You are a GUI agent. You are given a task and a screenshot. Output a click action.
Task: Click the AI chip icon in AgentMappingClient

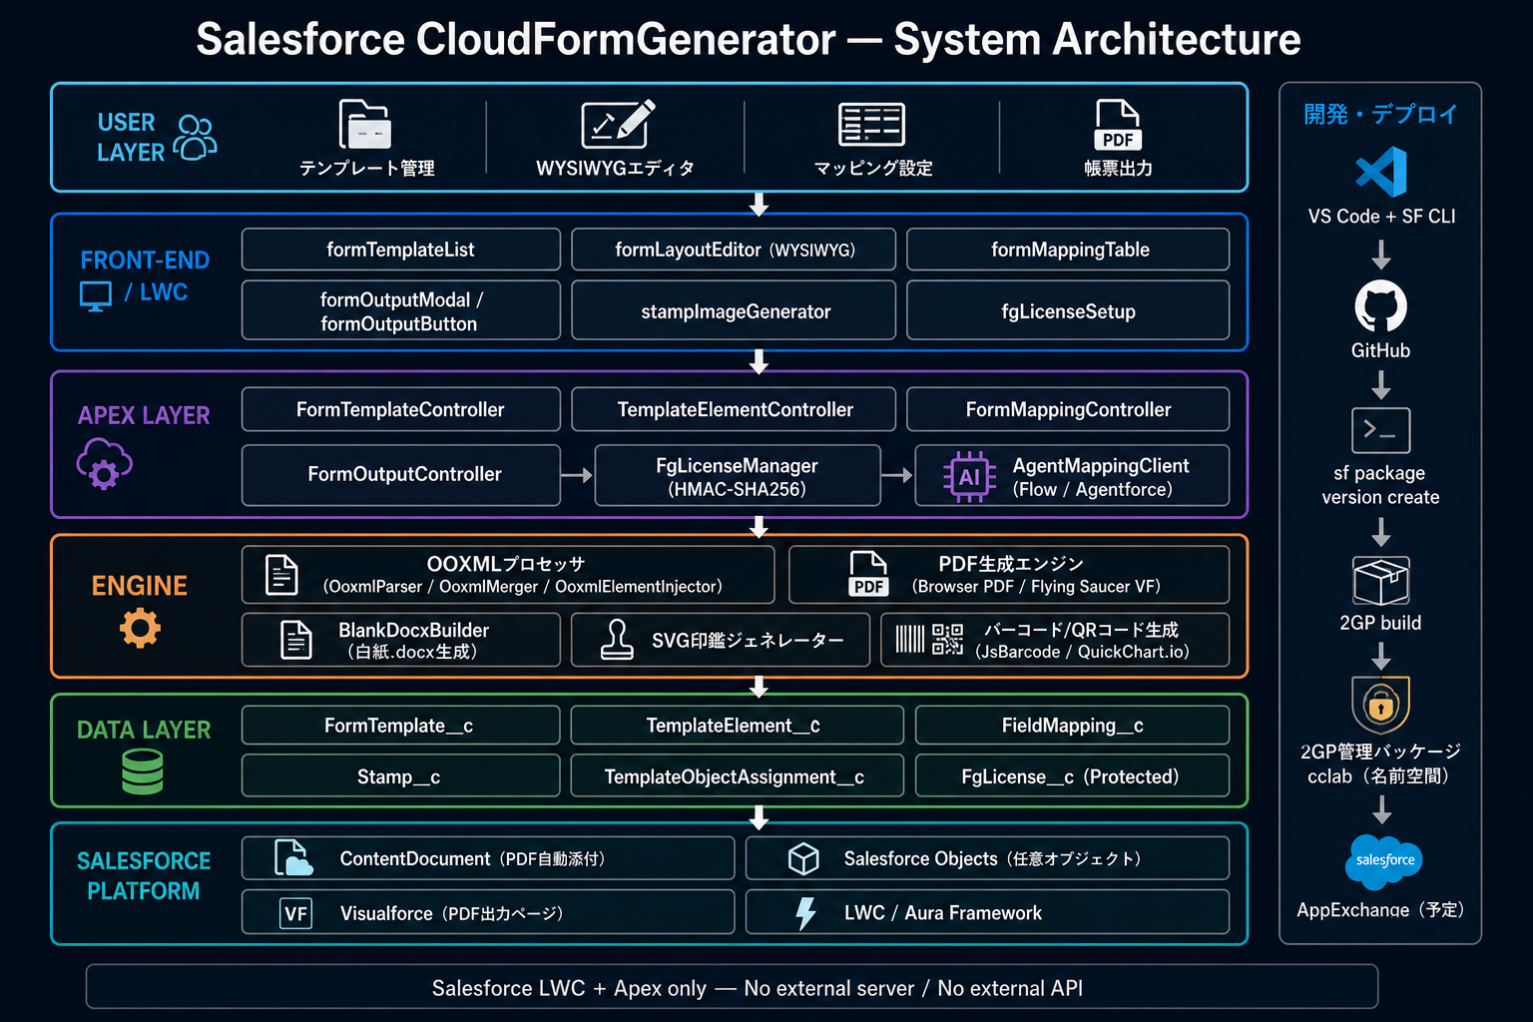[969, 476]
